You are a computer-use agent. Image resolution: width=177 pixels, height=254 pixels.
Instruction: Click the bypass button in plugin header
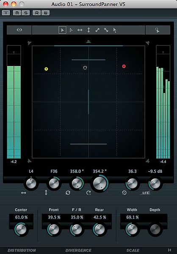click(x=6, y=13)
